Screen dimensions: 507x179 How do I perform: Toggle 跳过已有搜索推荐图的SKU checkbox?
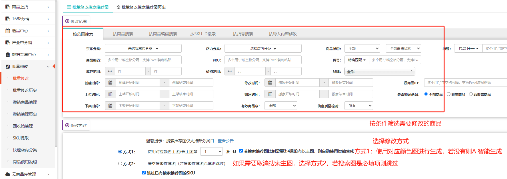click(x=144, y=173)
